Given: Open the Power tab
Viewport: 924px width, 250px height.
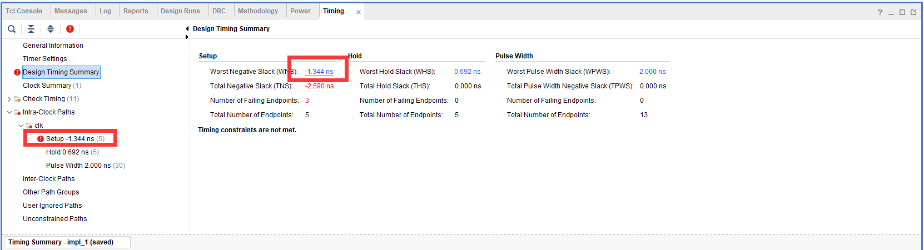Looking at the screenshot, I should point(300,11).
